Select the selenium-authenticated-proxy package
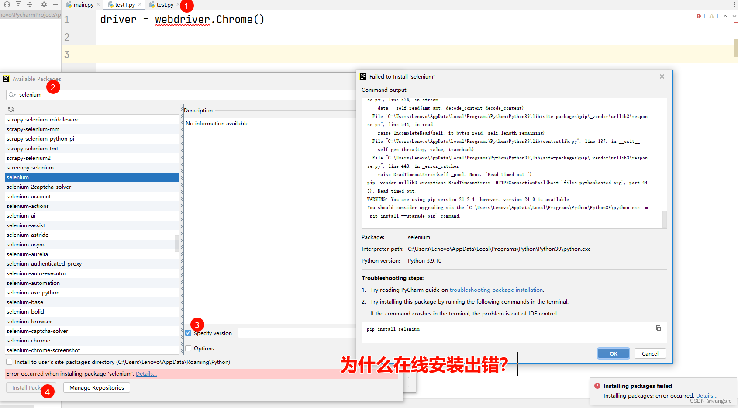Image resolution: width=738 pixels, height=408 pixels. (x=92, y=263)
